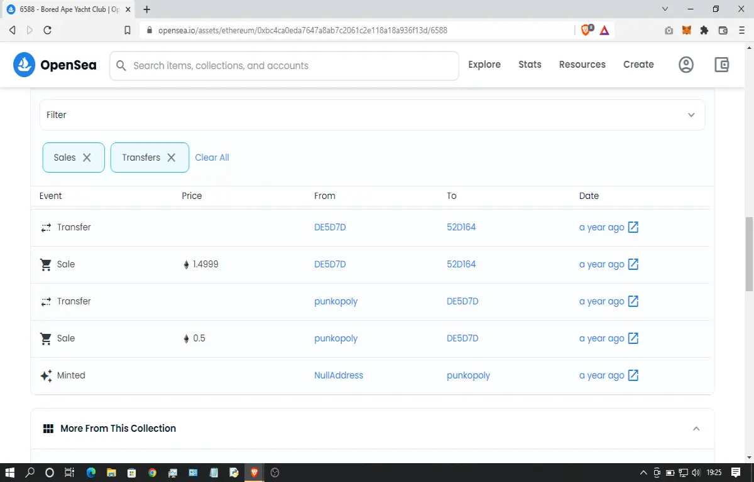Close the Bored Ape Yacht Club tab
This screenshot has width=754, height=482.
point(129,9)
